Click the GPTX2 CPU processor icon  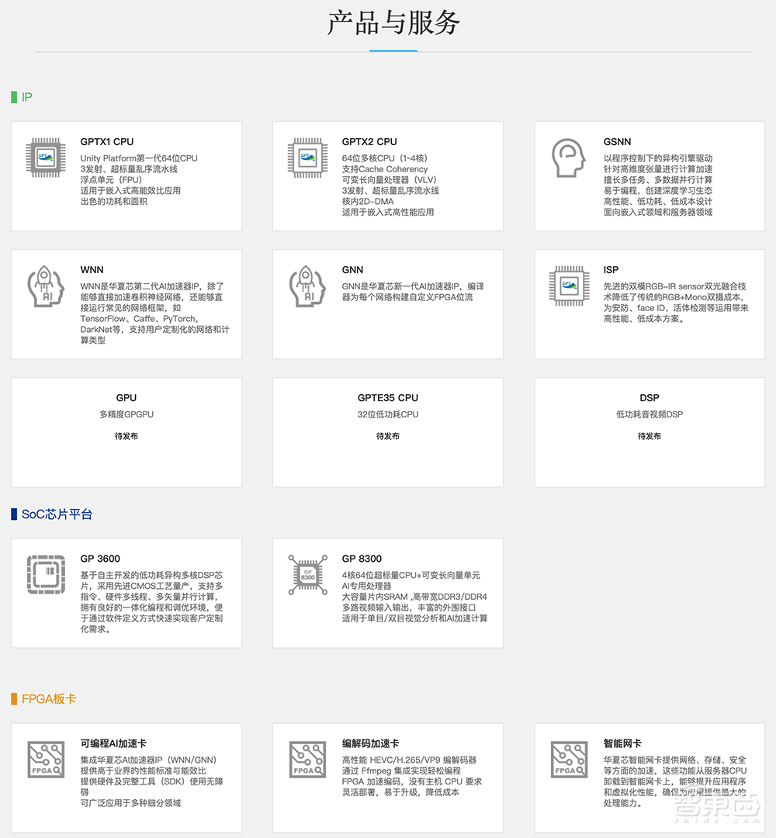pyautogui.click(x=307, y=158)
